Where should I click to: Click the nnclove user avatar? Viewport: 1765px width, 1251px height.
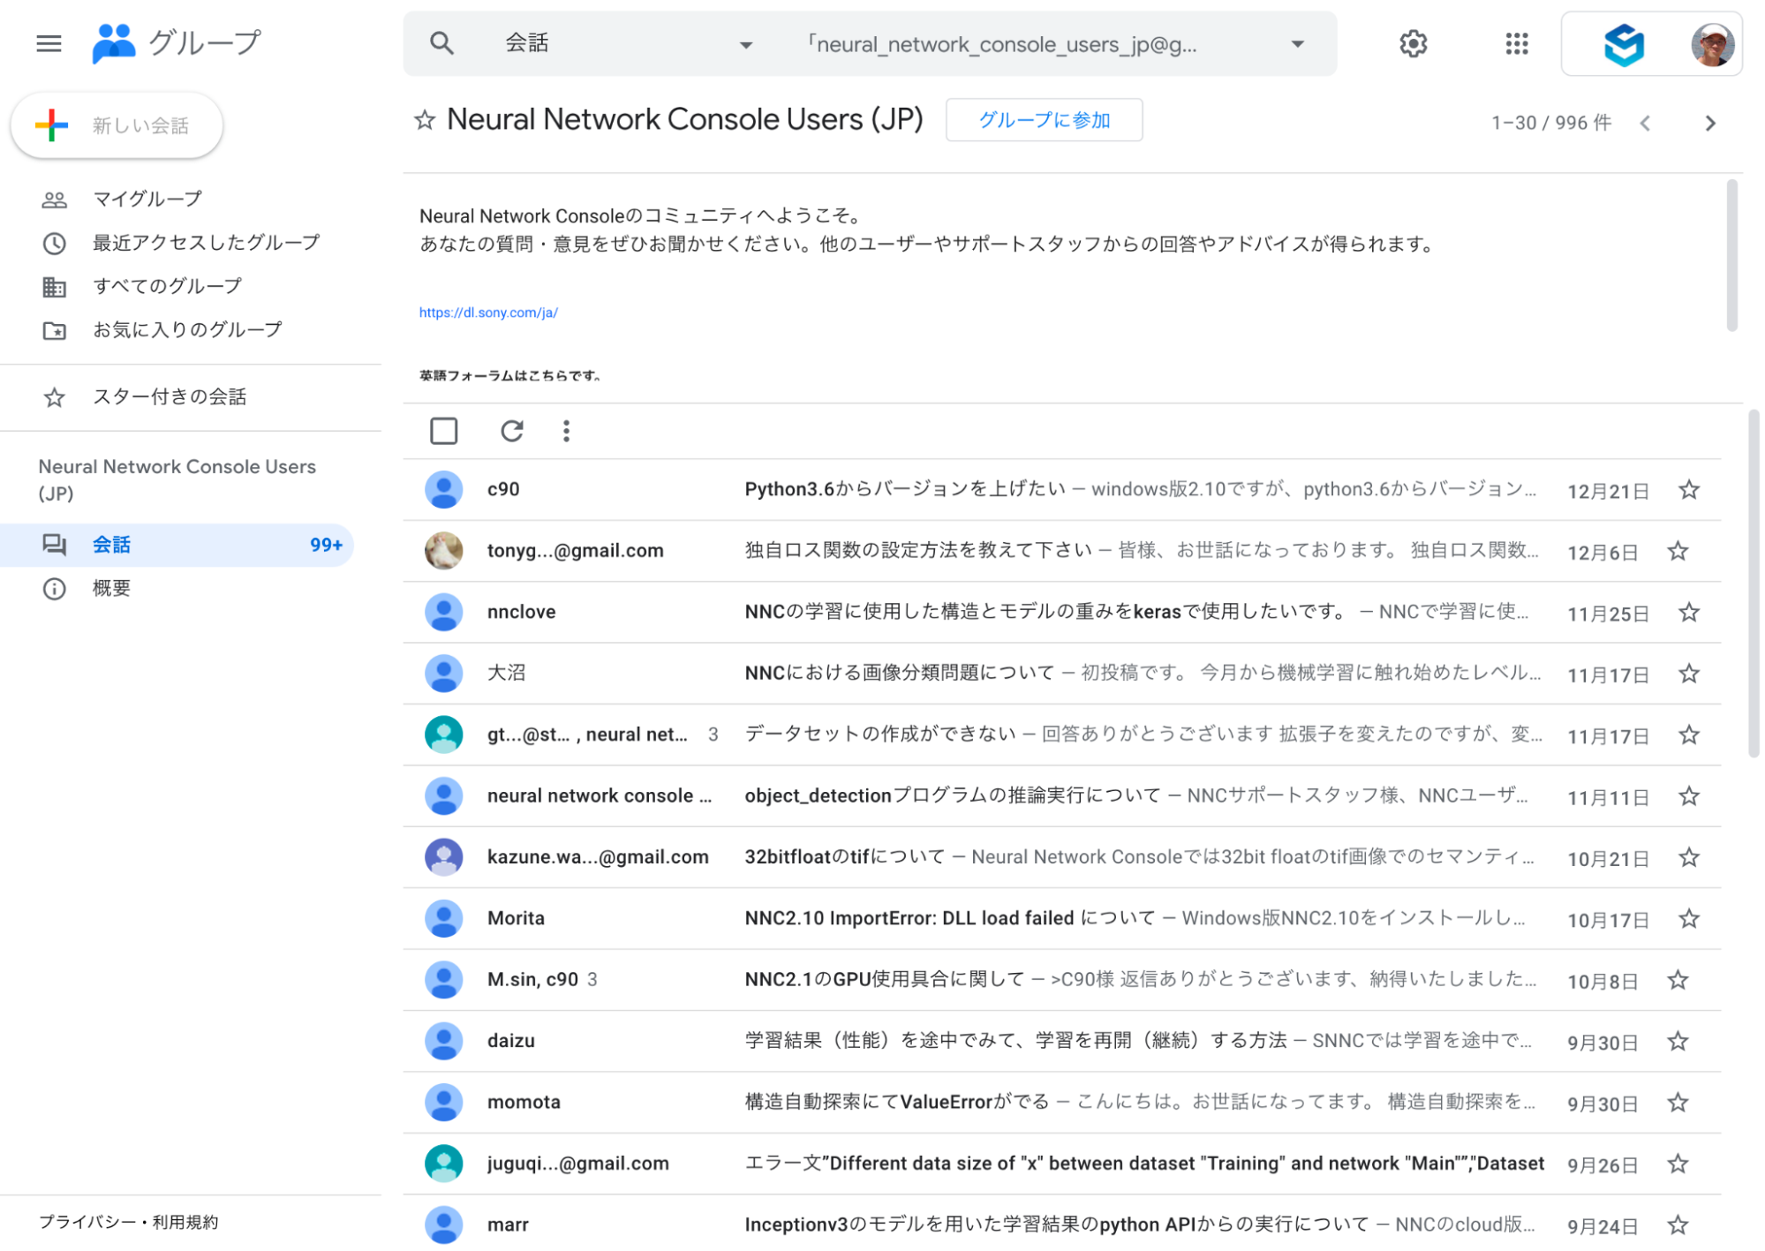coord(443,613)
